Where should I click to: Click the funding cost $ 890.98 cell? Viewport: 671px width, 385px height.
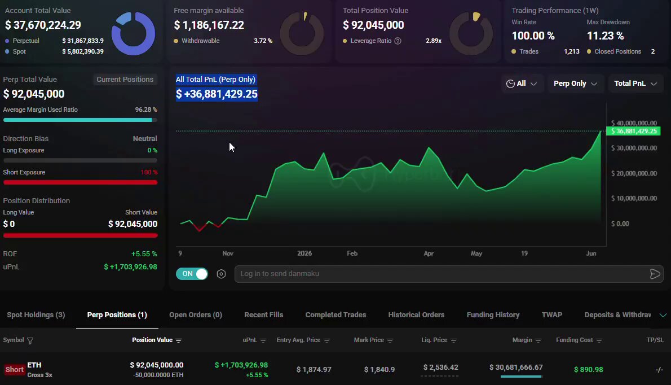589,370
